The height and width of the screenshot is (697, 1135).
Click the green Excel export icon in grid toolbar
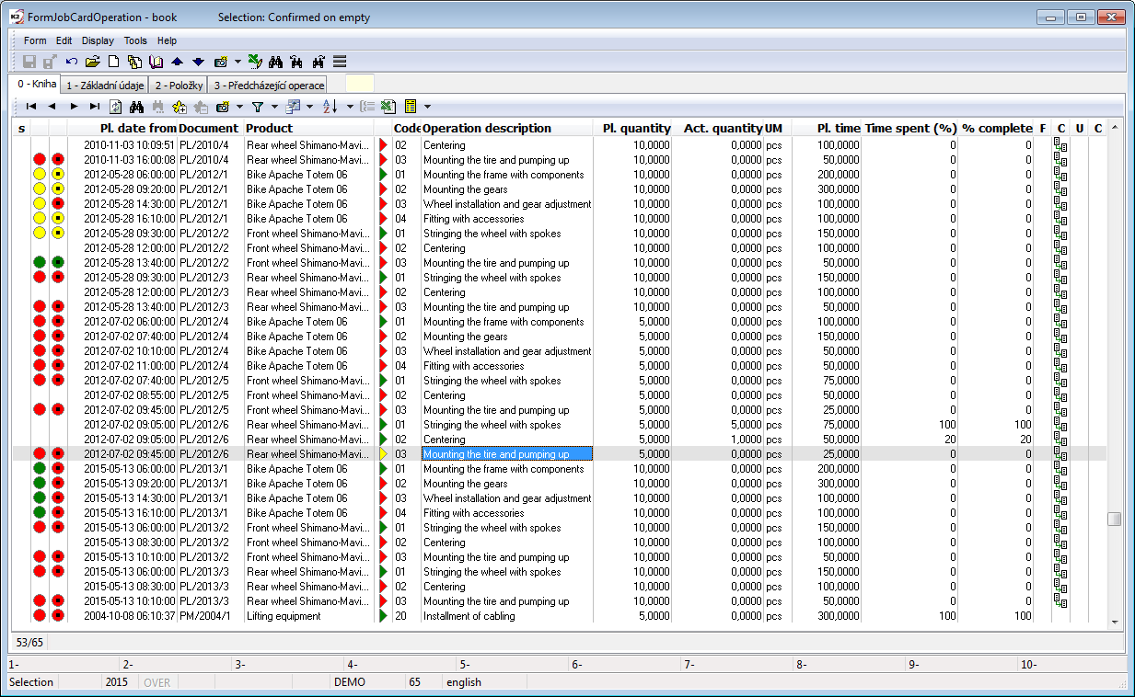[388, 107]
